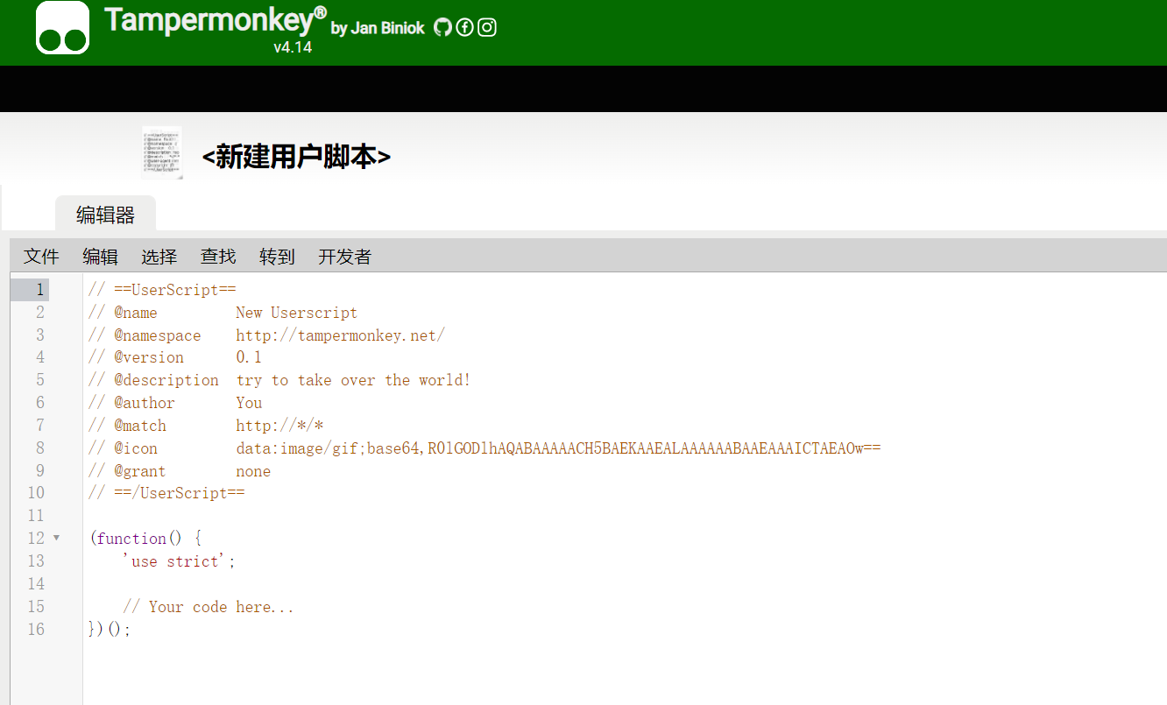The width and height of the screenshot is (1167, 705).
Task: Click the new userscript thumbnail icon
Action: (162, 153)
